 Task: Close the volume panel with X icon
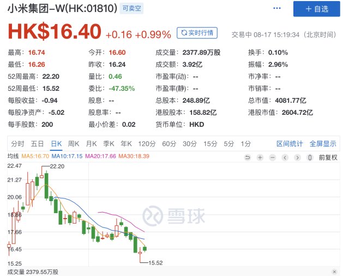tap(334, 272)
